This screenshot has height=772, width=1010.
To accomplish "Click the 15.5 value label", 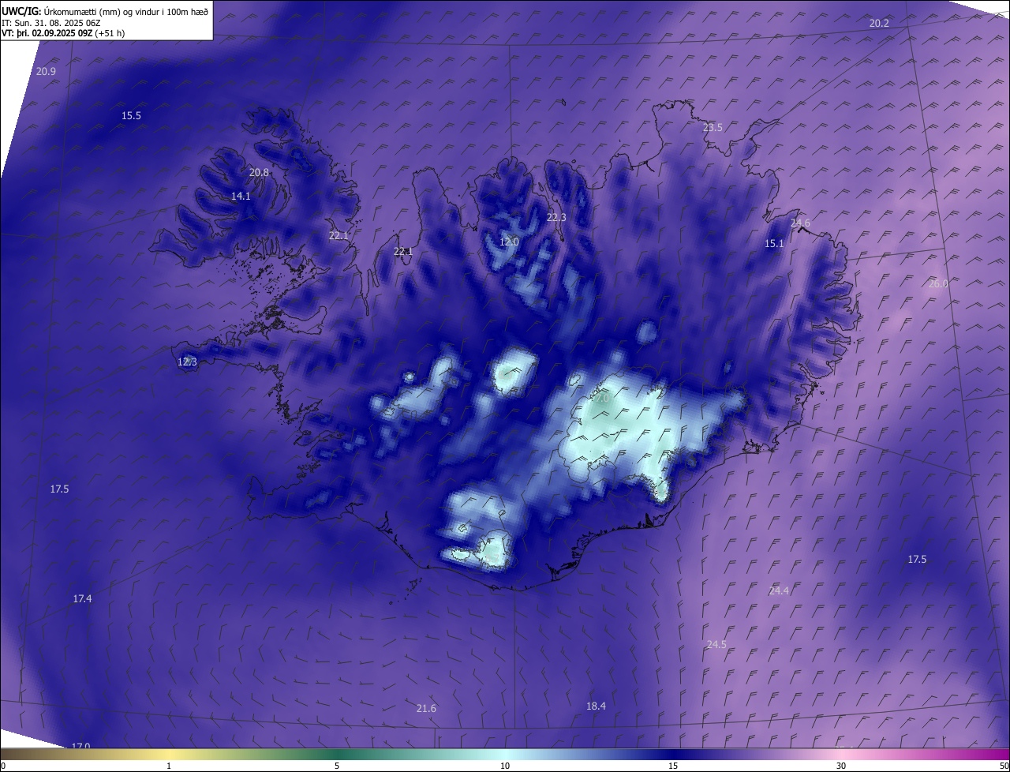I will (131, 116).
